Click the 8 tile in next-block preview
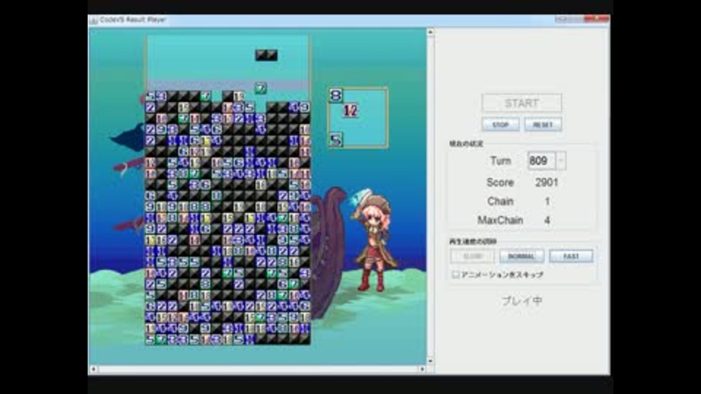The image size is (701, 394). [x=336, y=96]
